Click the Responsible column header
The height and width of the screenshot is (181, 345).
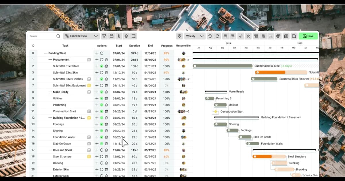click(x=183, y=46)
